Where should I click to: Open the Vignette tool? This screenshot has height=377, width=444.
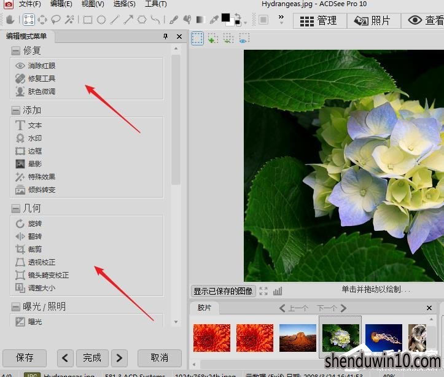[29, 164]
